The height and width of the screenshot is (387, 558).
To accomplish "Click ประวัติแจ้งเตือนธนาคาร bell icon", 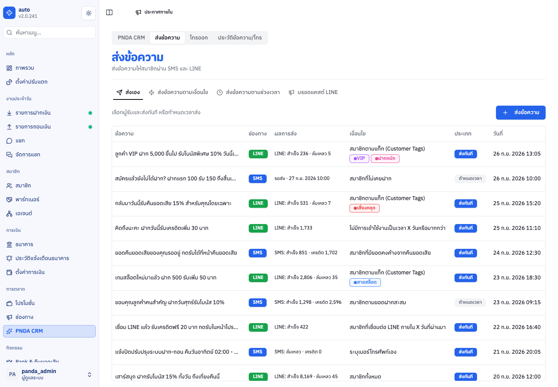I will coord(9,259).
